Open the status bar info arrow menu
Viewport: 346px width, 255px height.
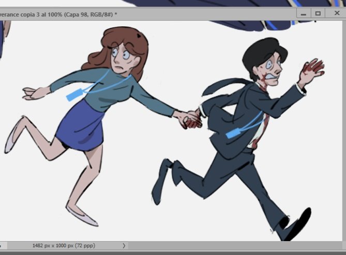coord(124,246)
